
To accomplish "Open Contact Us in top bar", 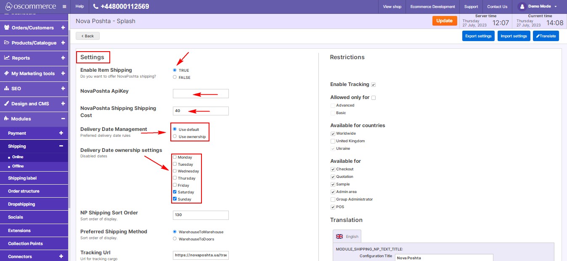I will [497, 7].
